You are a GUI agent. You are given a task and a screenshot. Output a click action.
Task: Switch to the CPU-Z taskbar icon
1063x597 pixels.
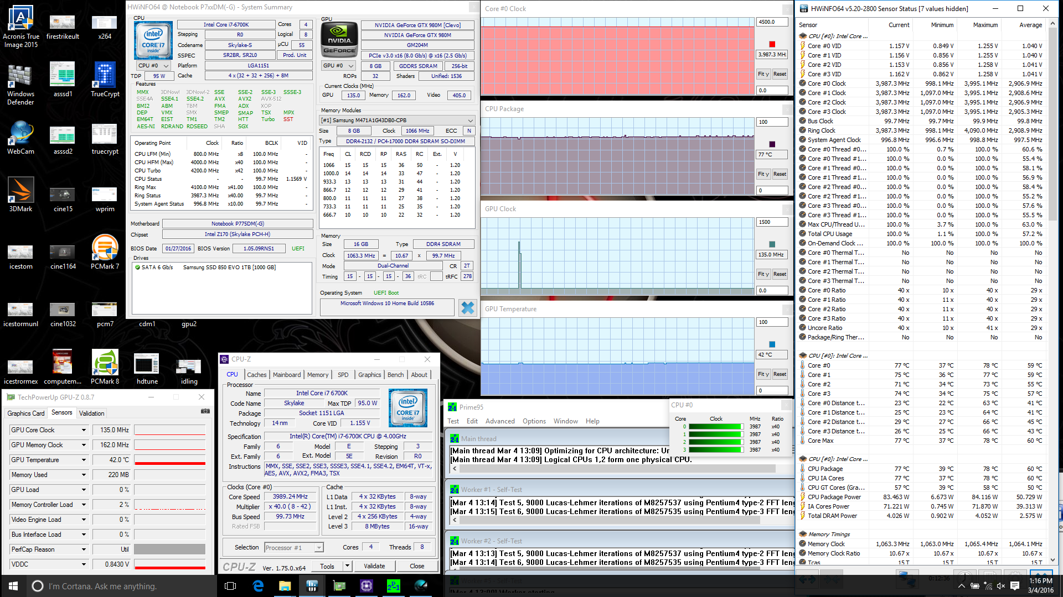[x=366, y=586]
